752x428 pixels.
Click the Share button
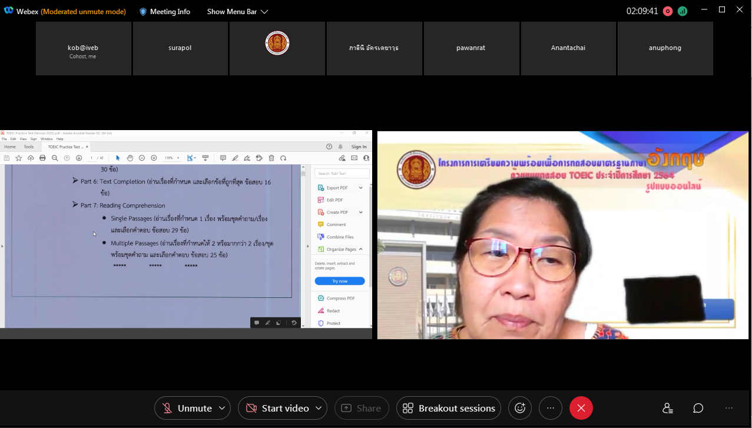coord(361,408)
